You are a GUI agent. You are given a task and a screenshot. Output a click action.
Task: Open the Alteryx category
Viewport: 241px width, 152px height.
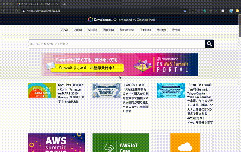tap(162, 30)
